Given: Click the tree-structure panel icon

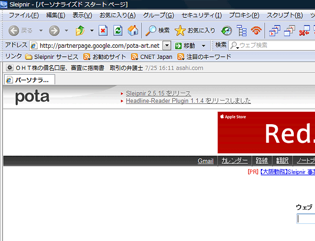Looking at the screenshot, I should (242, 31).
